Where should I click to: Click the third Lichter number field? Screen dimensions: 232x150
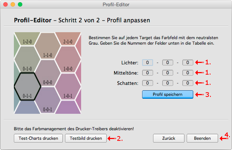pos(187,63)
